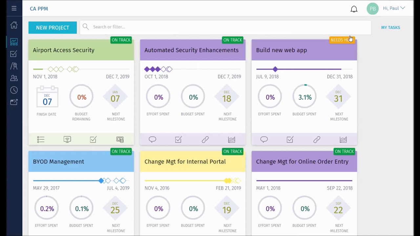Viewport: 420px width, 236px height.
Task: Click ON TRACK badge on Automated Security Enhancements
Action: (x=233, y=40)
